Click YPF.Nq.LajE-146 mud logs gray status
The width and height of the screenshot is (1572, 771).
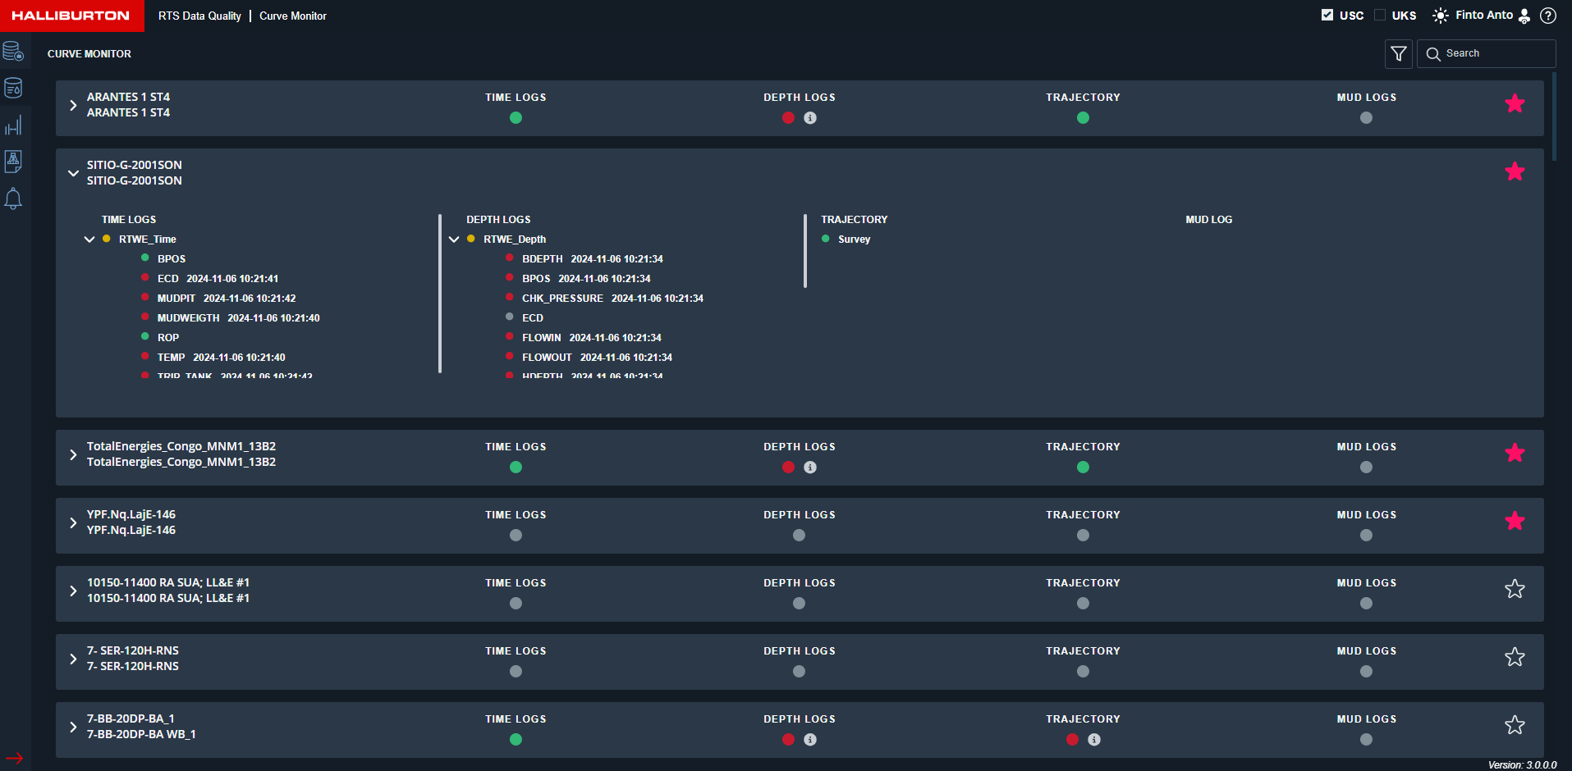pos(1366,536)
